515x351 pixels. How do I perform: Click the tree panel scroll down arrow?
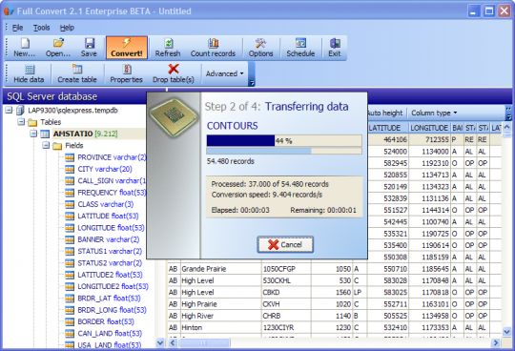(160, 343)
